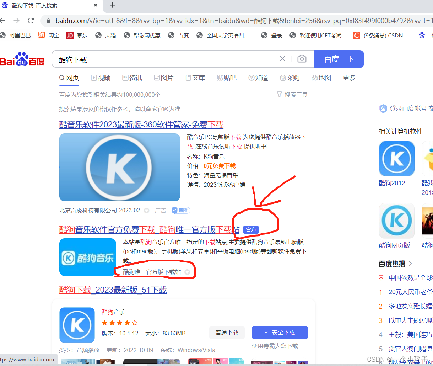Open hot search item 以重大主题展现
433x366 pixels.
click(x=411, y=320)
